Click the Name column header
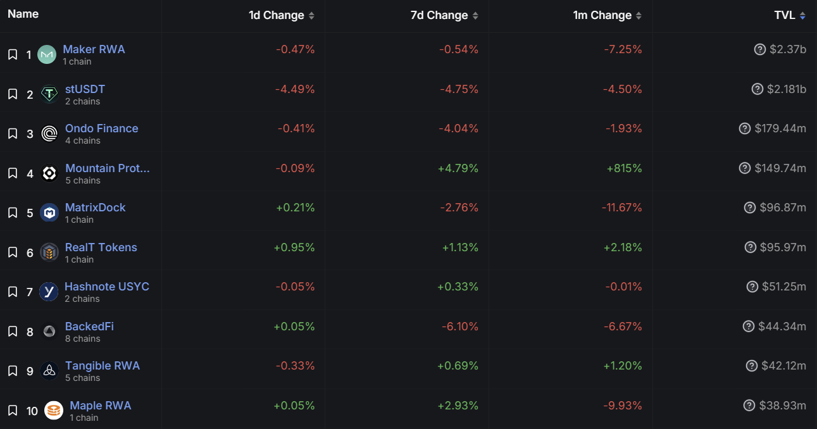 [x=23, y=14]
